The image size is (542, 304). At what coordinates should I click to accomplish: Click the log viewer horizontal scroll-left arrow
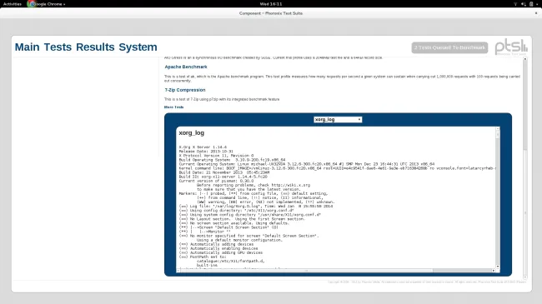(178, 271)
